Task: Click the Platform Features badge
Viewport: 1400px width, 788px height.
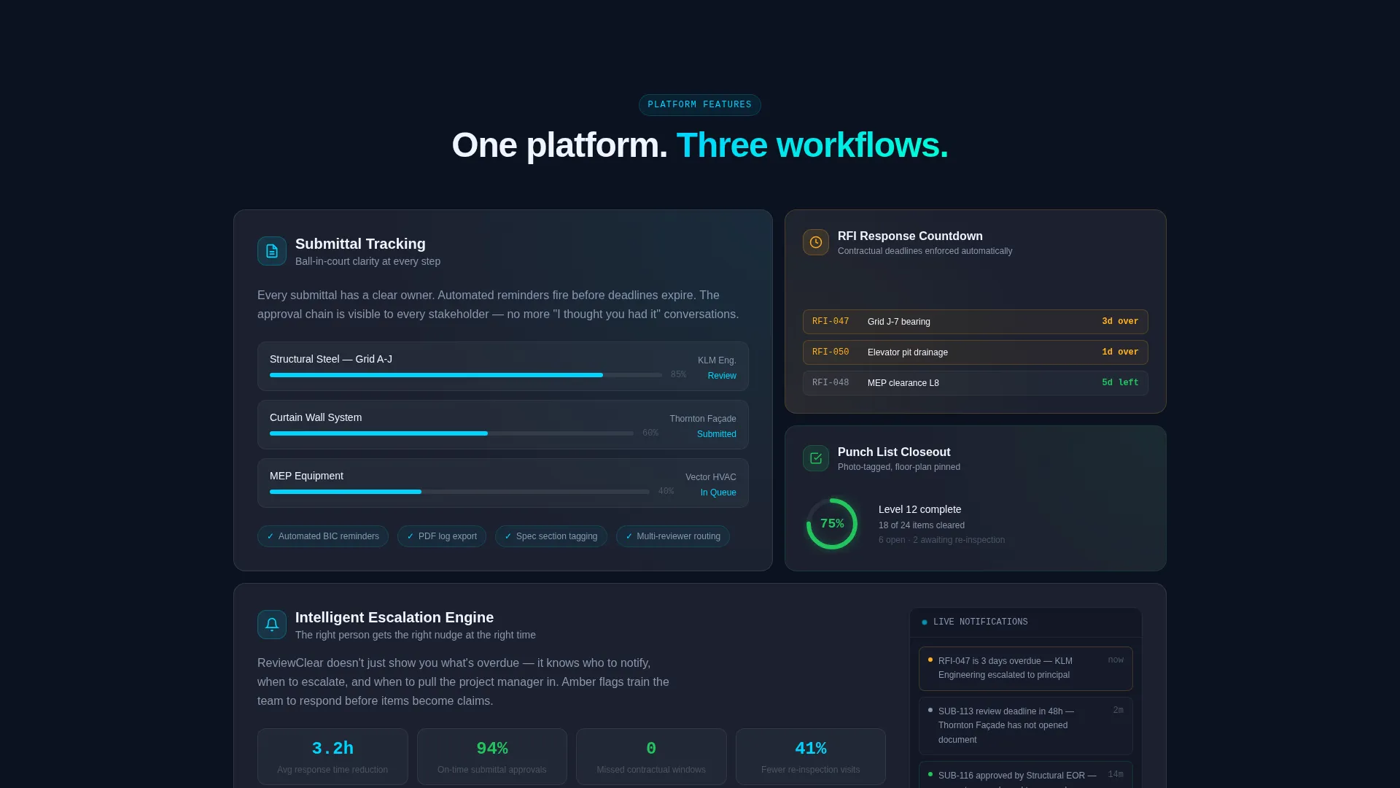Action: tap(700, 105)
